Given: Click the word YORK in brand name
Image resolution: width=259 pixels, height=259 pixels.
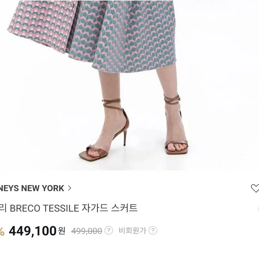Looking at the screenshot, I should coord(53,188).
